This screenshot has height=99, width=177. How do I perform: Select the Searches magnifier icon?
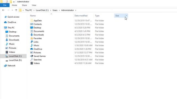32,60
